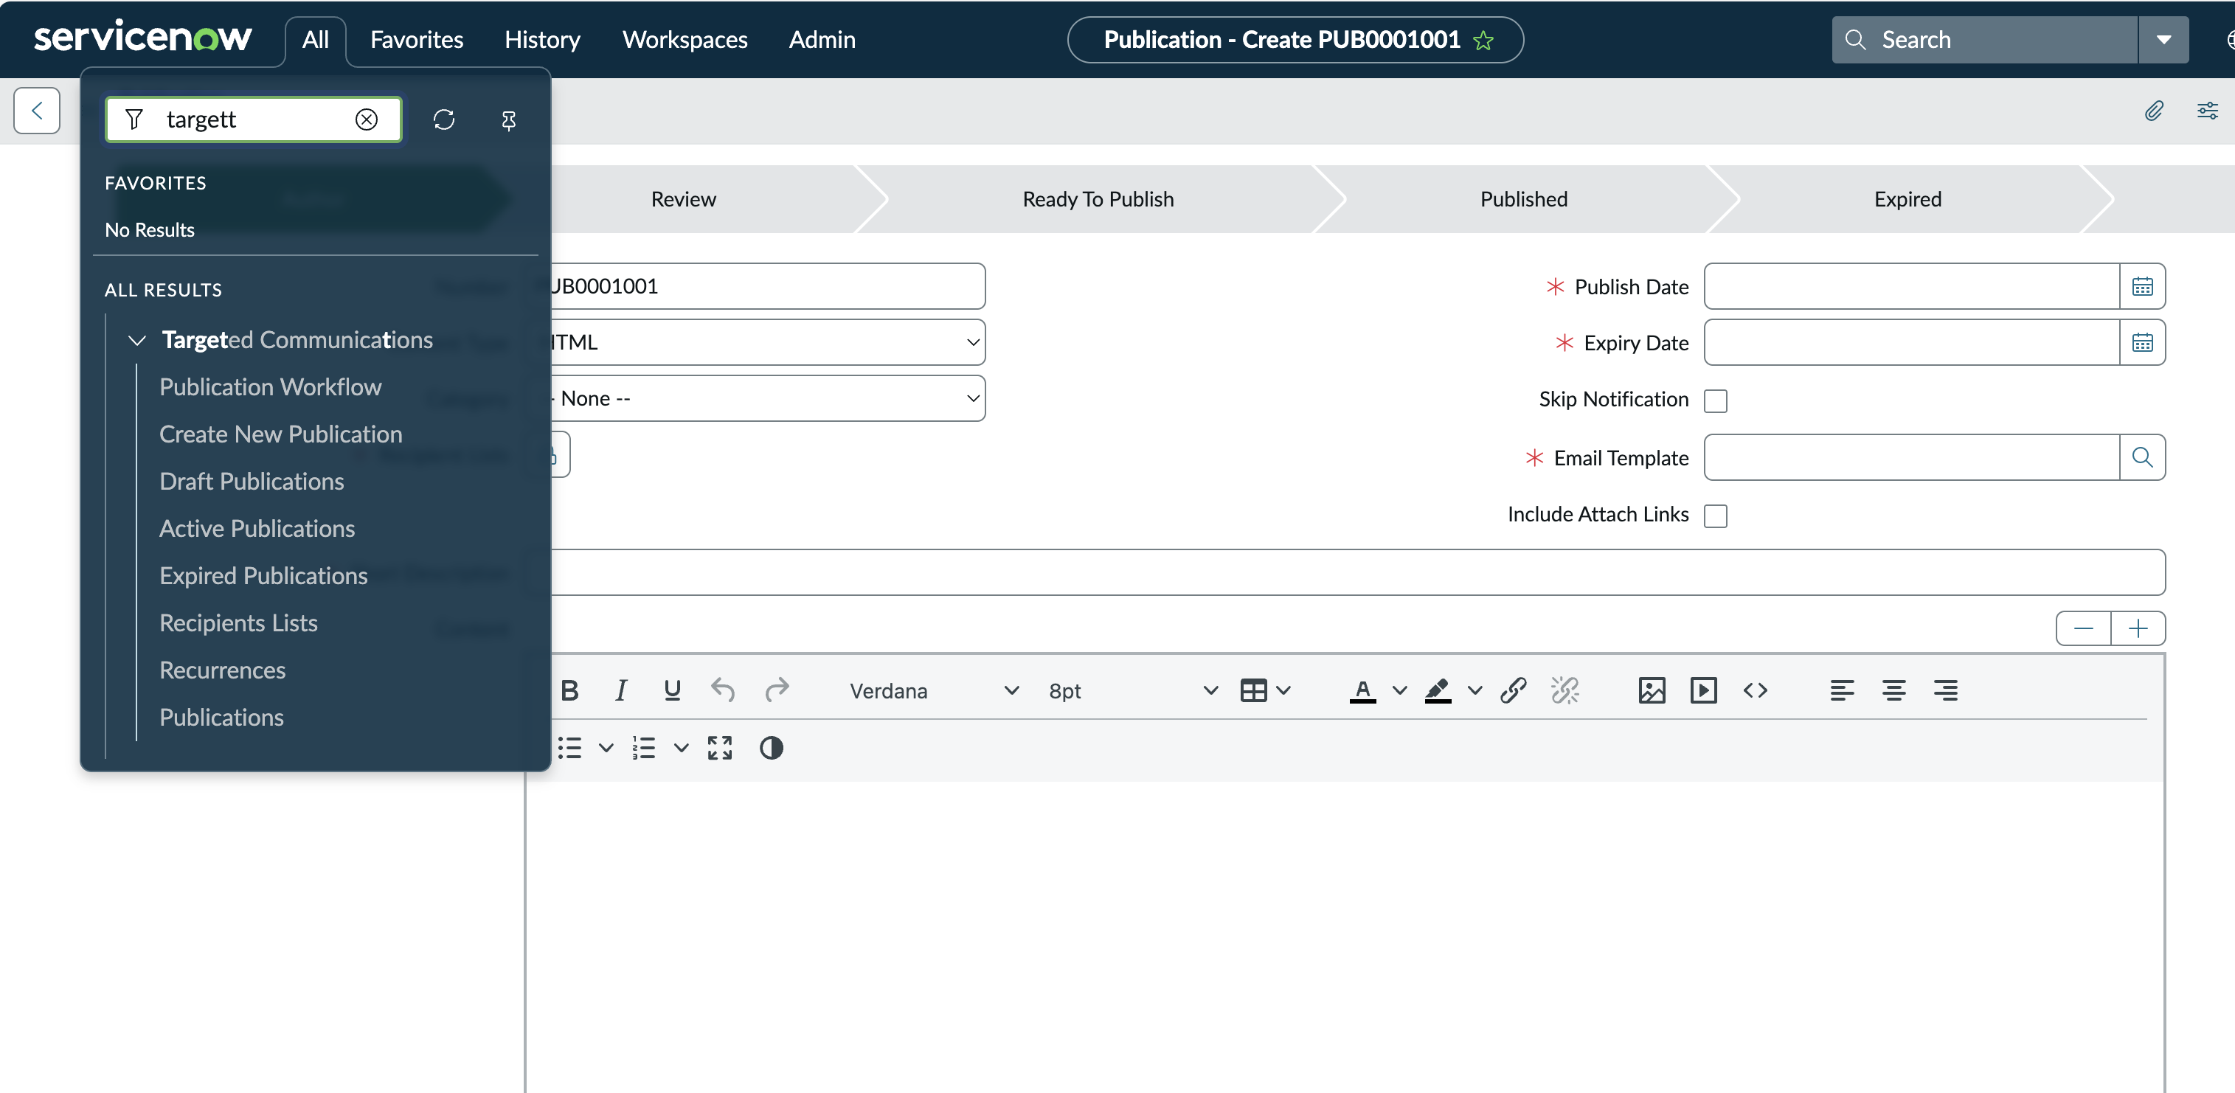Open Active Publications link

click(257, 528)
